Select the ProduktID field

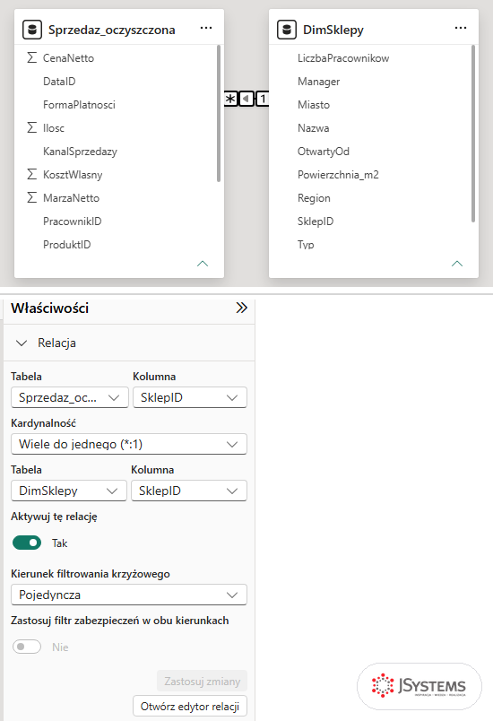[66, 245]
